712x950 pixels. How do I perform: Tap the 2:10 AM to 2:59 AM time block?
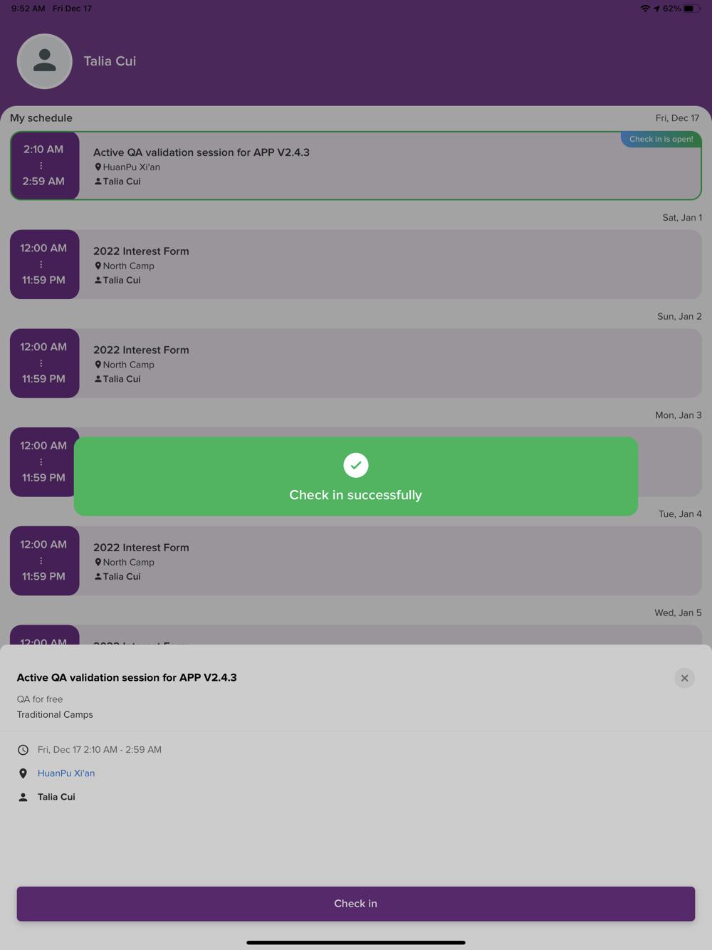click(44, 165)
